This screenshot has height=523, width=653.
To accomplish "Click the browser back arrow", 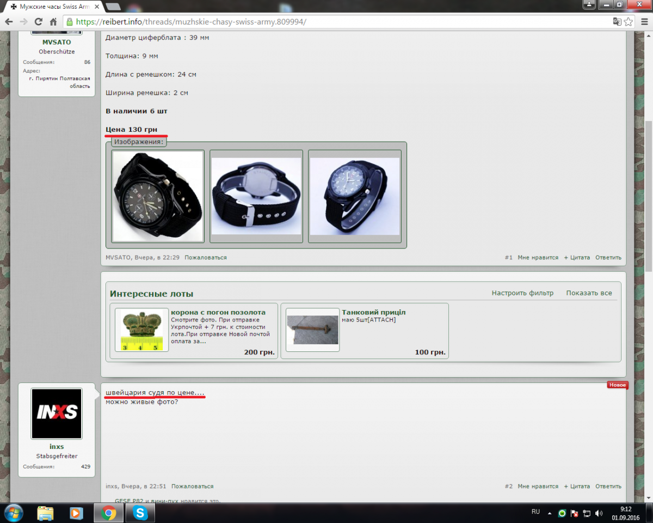I will pos(9,22).
